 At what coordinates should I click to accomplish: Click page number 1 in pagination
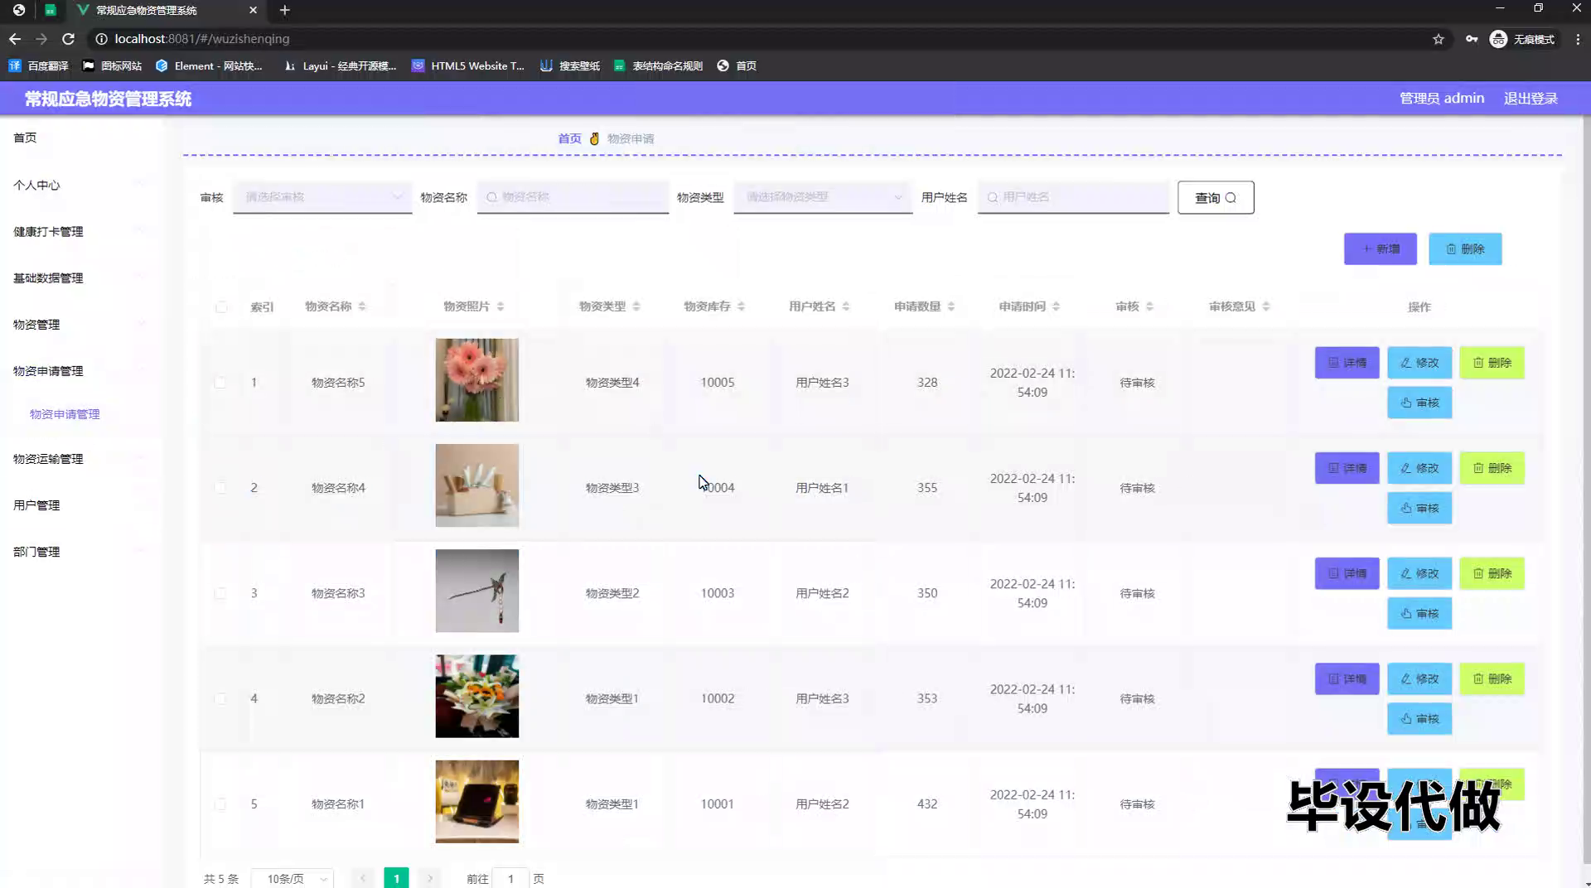coord(396,878)
